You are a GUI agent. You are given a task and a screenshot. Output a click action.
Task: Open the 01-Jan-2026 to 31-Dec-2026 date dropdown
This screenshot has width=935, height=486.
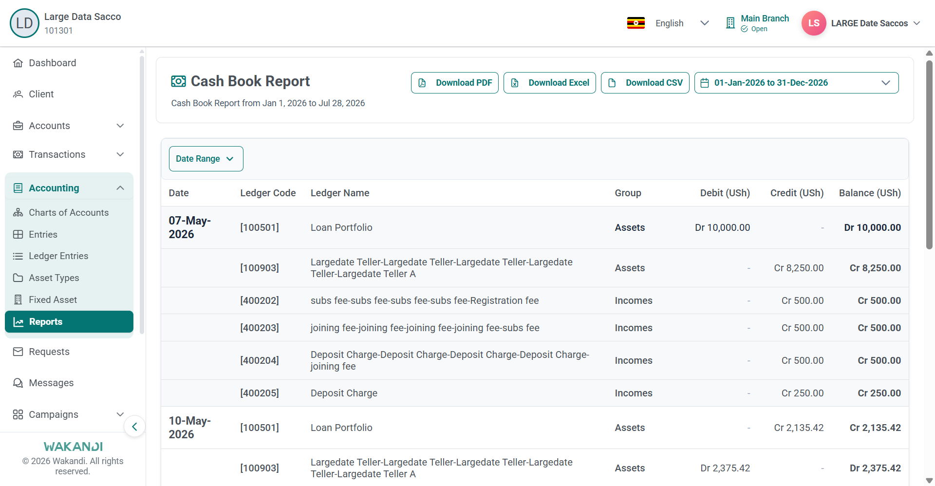click(x=796, y=83)
